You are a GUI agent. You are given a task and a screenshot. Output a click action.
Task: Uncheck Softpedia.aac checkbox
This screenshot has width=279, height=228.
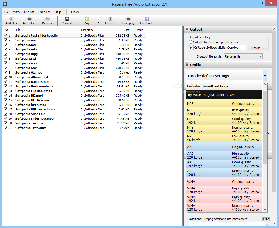coord(6,40)
